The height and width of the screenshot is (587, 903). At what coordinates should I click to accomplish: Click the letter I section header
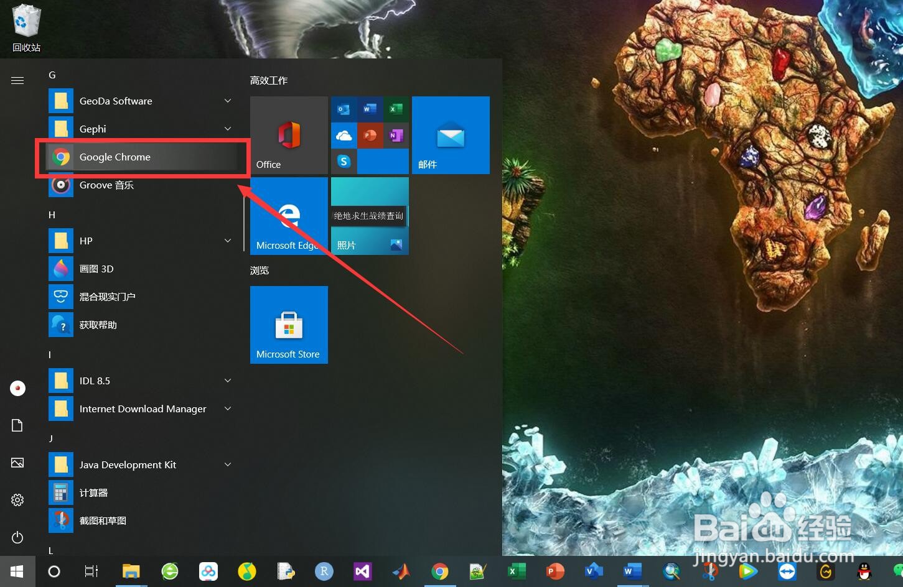50,354
